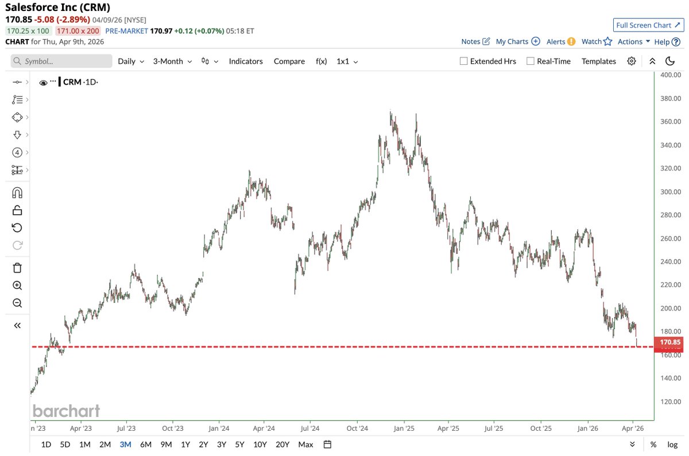Viewport: 689px width, 456px height.
Task: Select the 2Y time range
Action: point(203,444)
